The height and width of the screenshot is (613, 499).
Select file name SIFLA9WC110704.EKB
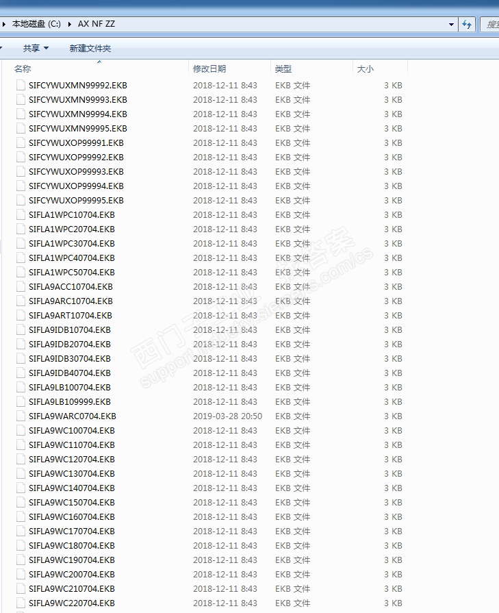[x=71, y=445]
